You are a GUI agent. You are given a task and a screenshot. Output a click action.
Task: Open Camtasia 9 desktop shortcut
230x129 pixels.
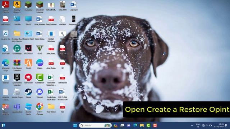pos(40,77)
